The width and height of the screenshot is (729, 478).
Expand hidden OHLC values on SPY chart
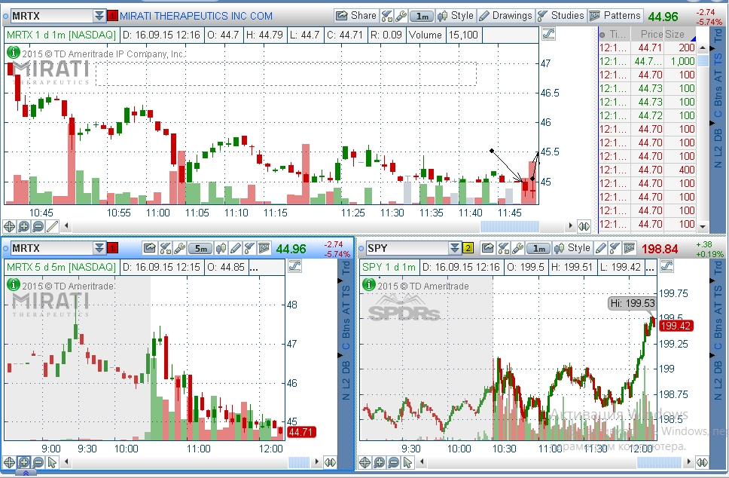coord(651,267)
